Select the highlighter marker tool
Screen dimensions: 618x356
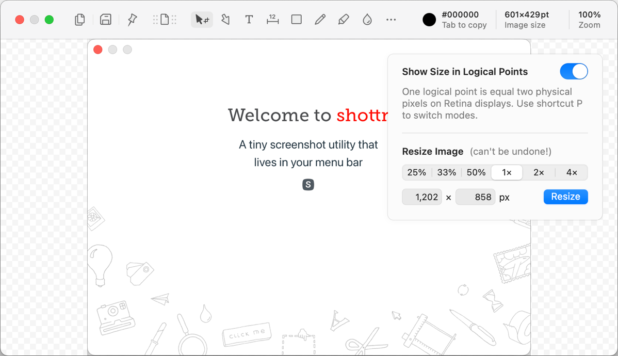[344, 20]
